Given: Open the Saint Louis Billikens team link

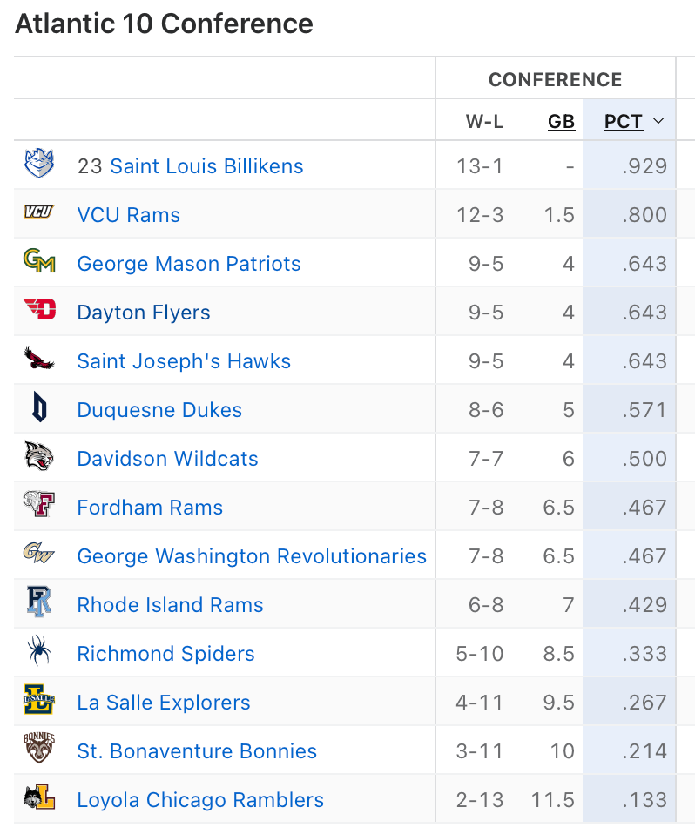Looking at the screenshot, I should (206, 166).
